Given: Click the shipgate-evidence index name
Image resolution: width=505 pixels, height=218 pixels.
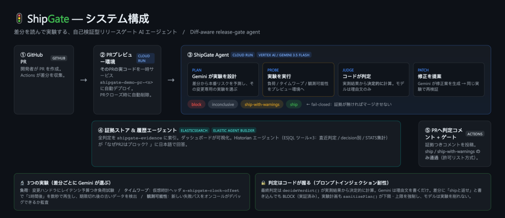Looking at the screenshot, I should [x=139, y=138].
